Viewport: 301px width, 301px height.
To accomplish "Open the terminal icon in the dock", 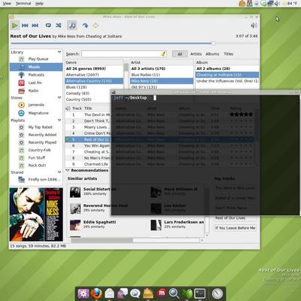I will click(x=200, y=293).
